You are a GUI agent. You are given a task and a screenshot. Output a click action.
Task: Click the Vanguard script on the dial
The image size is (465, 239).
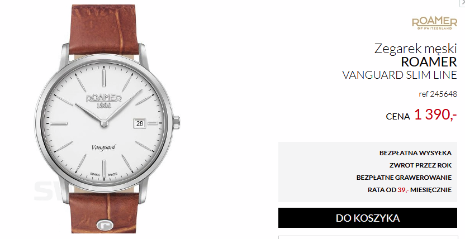(x=103, y=147)
